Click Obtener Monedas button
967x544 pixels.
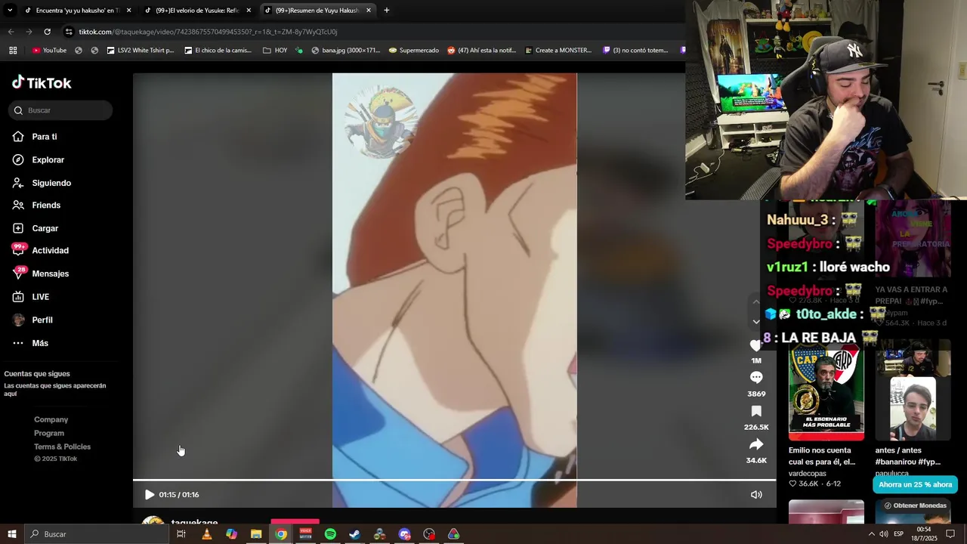click(915, 505)
